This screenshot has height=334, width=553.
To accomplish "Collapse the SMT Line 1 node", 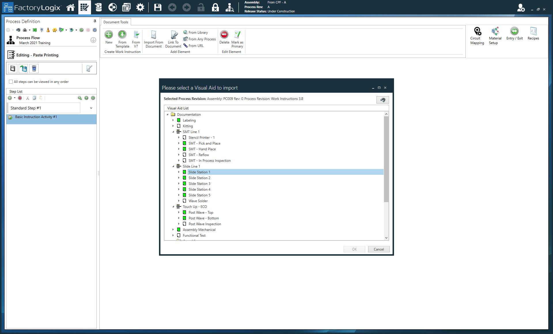I will [173, 132].
